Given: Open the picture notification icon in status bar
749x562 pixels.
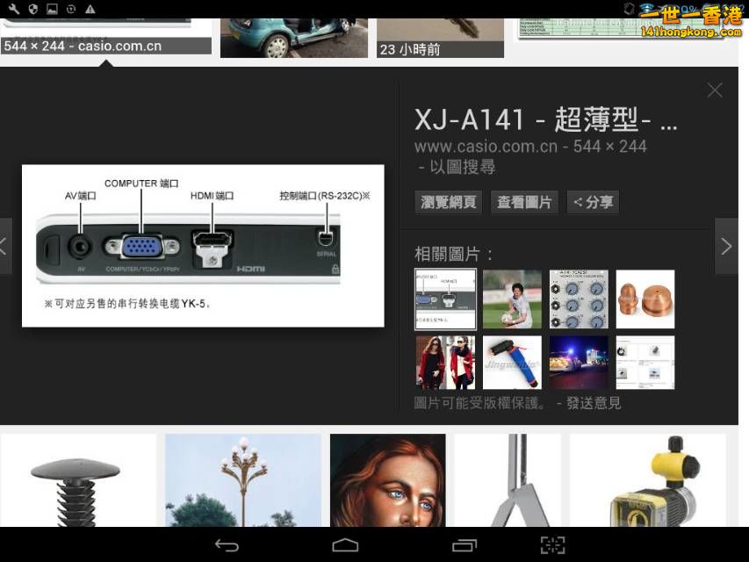Looking at the screenshot, I should [52, 9].
